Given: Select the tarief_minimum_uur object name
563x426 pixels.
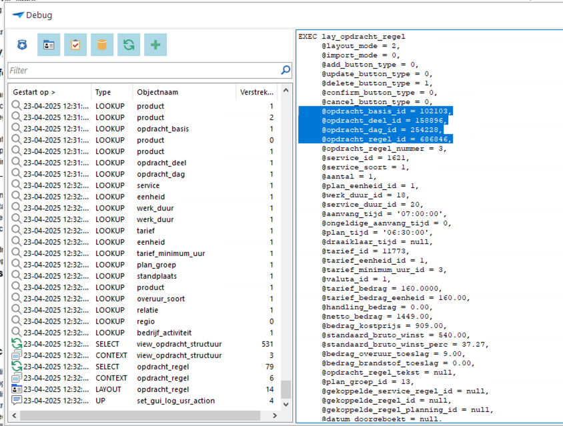Looking at the screenshot, I should coord(171,253).
